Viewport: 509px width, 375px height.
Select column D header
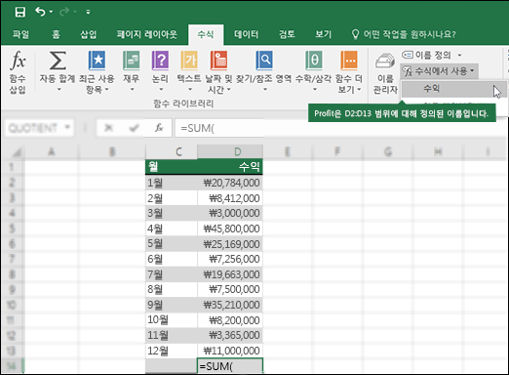coord(230,151)
